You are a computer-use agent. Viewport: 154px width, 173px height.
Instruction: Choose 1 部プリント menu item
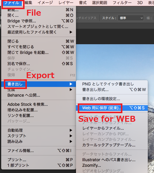coord(38,165)
